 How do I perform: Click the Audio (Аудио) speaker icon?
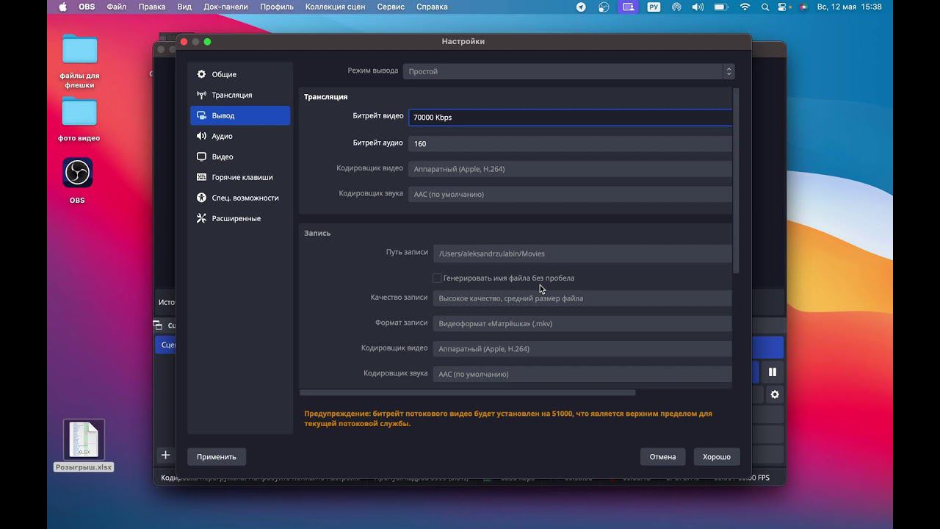pos(201,136)
